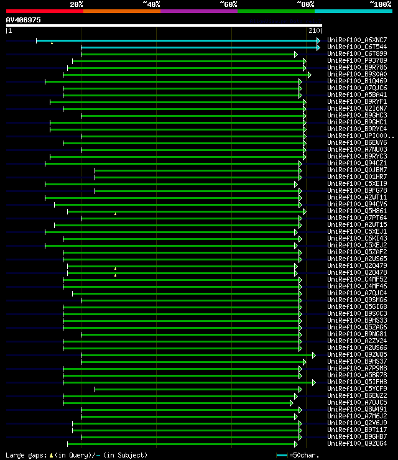The height and width of the screenshot is (460, 398).
Task: Click the UniRef100_C5XEI9 label
Action: [357, 183]
